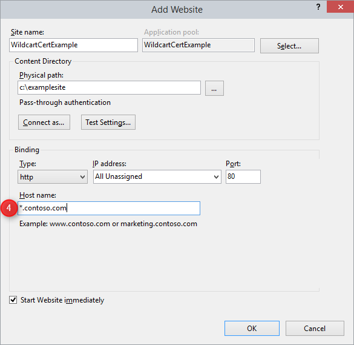Open the Connect as... dialog

point(44,122)
